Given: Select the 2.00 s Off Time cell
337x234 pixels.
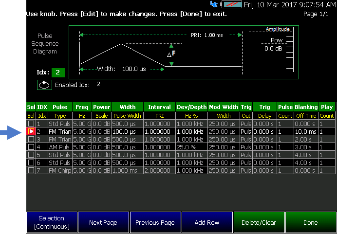Looking at the screenshot, I should [x=306, y=139].
